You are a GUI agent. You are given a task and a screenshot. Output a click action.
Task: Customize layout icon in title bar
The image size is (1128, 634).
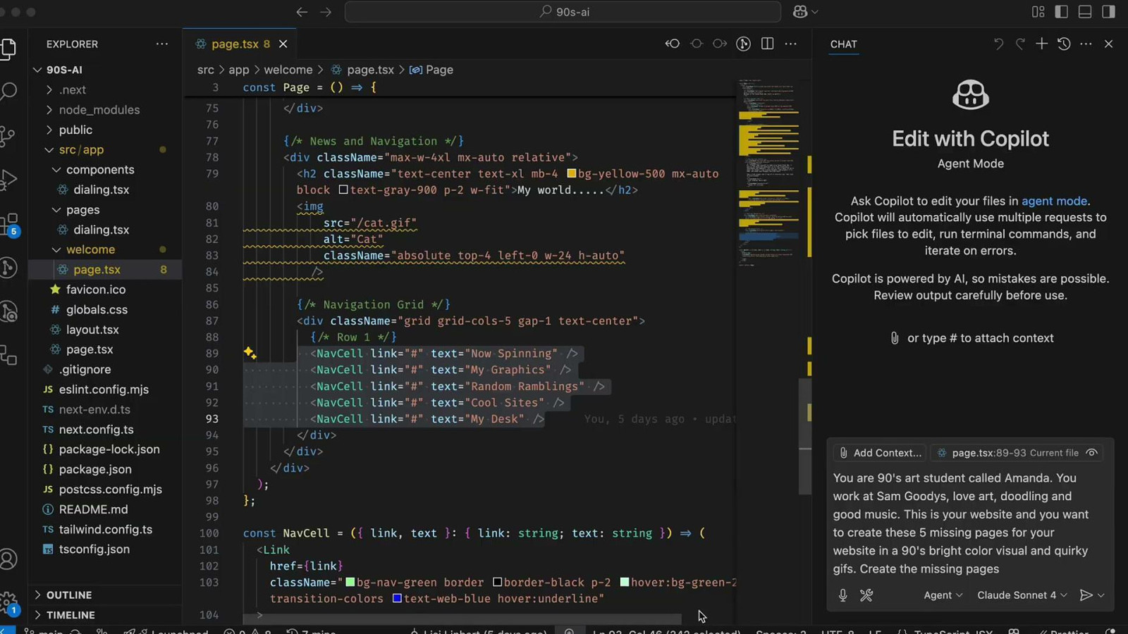(x=1038, y=12)
